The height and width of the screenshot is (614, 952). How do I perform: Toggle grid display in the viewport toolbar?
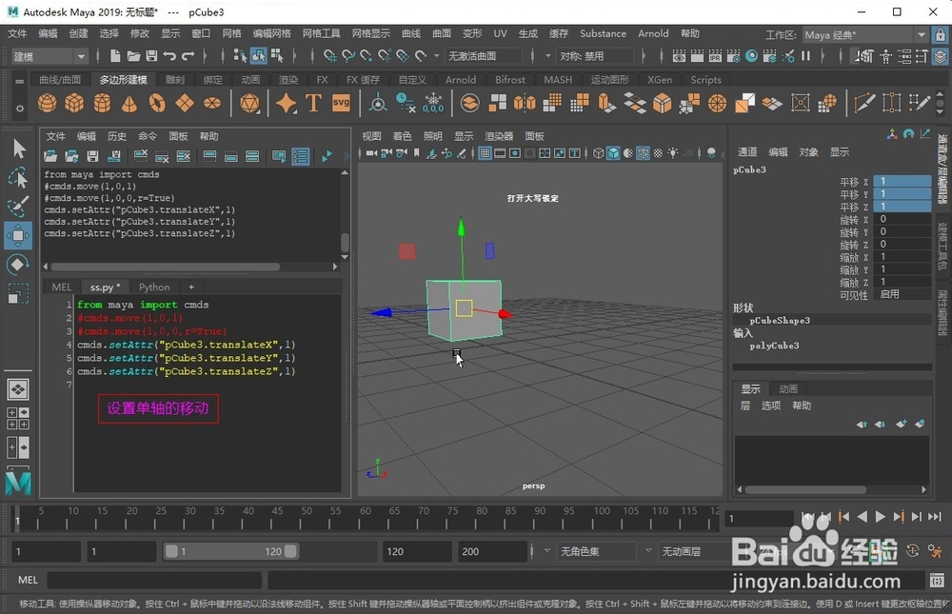pyautogui.click(x=485, y=151)
